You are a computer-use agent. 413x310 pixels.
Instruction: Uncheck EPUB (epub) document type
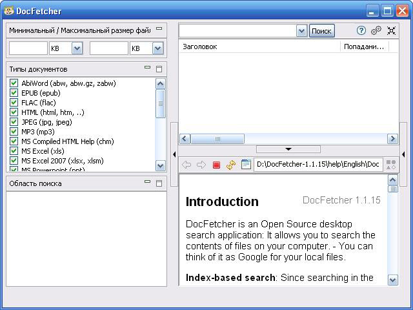(x=14, y=93)
